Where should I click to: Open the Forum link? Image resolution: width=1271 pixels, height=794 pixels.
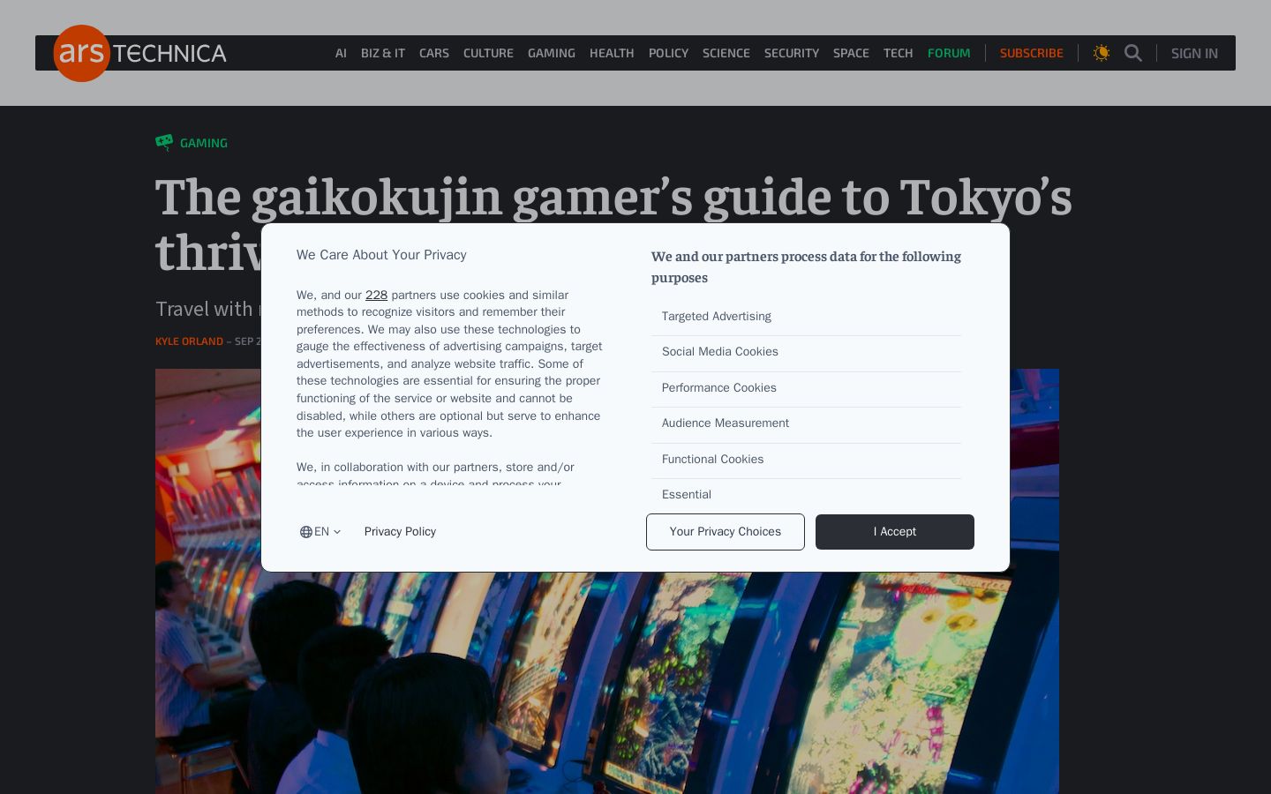coord(949,53)
